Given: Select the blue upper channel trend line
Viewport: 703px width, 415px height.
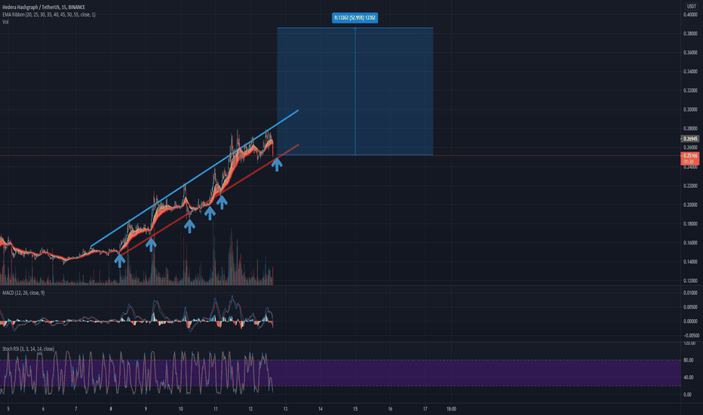Looking at the screenshot, I should 195,178.
